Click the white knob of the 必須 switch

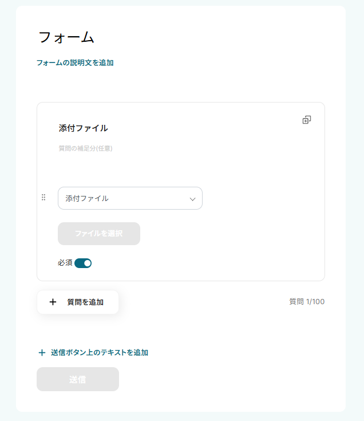coord(87,263)
